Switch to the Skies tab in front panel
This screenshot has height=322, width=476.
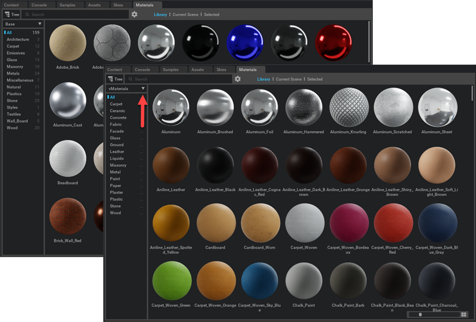coord(221,69)
